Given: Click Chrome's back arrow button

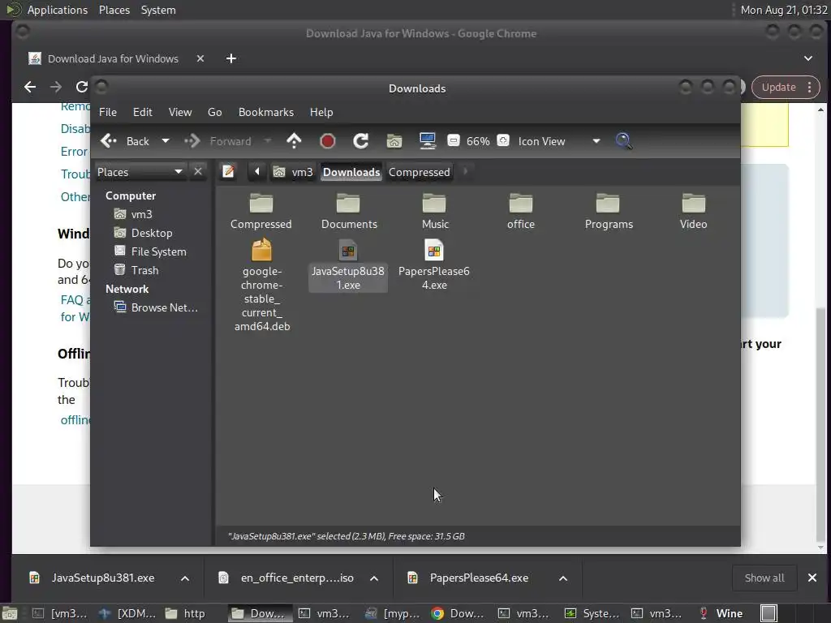Looking at the screenshot, I should [x=30, y=87].
